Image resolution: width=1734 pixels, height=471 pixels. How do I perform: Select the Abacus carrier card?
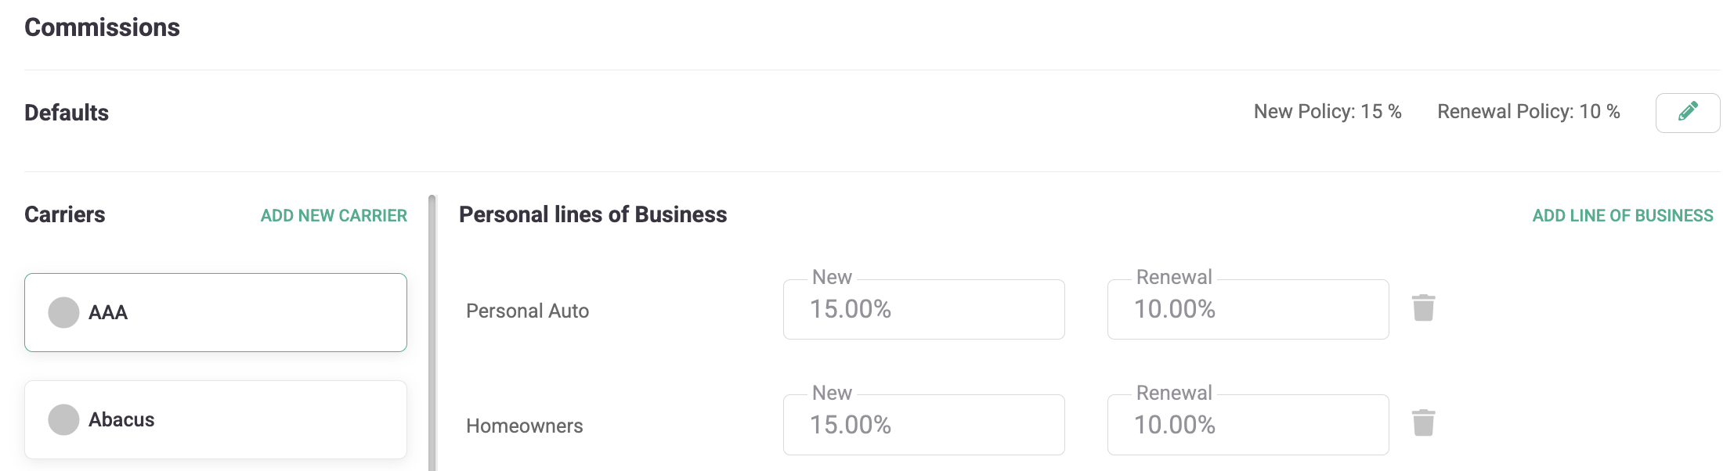click(x=215, y=419)
